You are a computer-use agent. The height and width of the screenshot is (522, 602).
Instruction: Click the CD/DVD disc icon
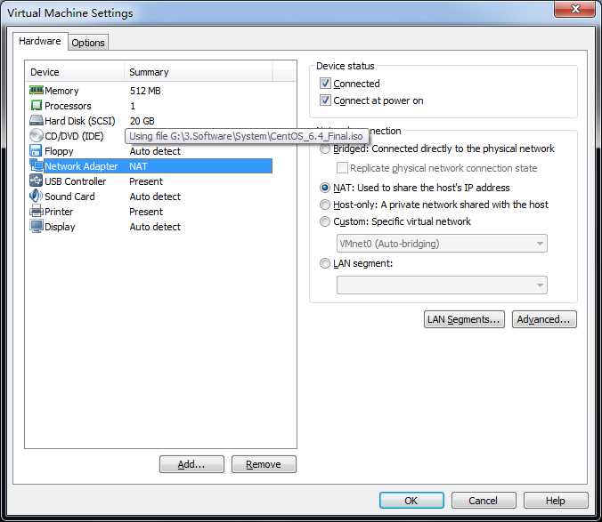(x=37, y=136)
